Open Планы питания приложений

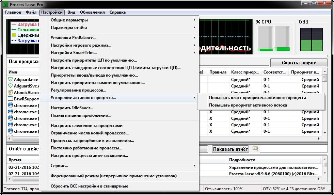[x=119, y=115]
